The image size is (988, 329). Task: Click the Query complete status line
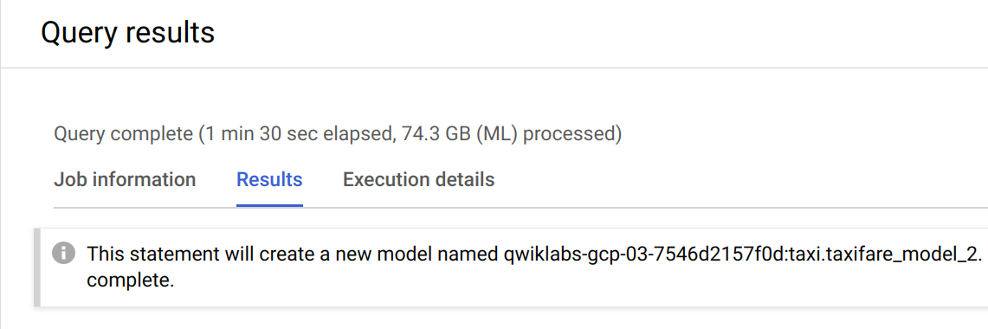pyautogui.click(x=338, y=134)
